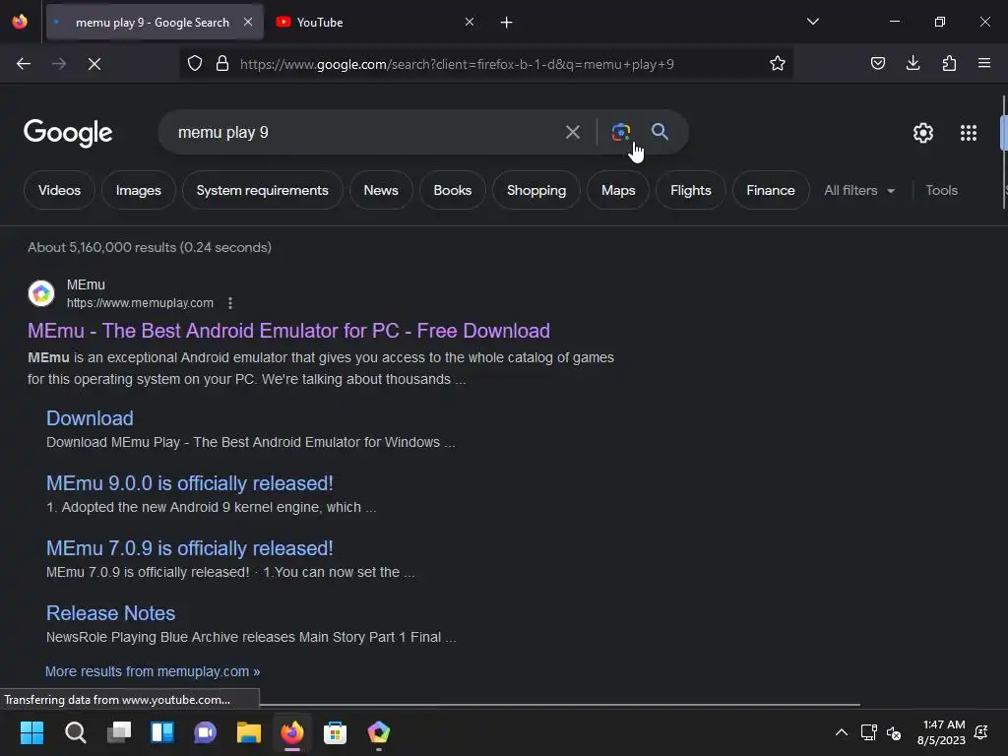This screenshot has height=756, width=1008.
Task: Switch to the YouTube tab
Action: click(376, 23)
